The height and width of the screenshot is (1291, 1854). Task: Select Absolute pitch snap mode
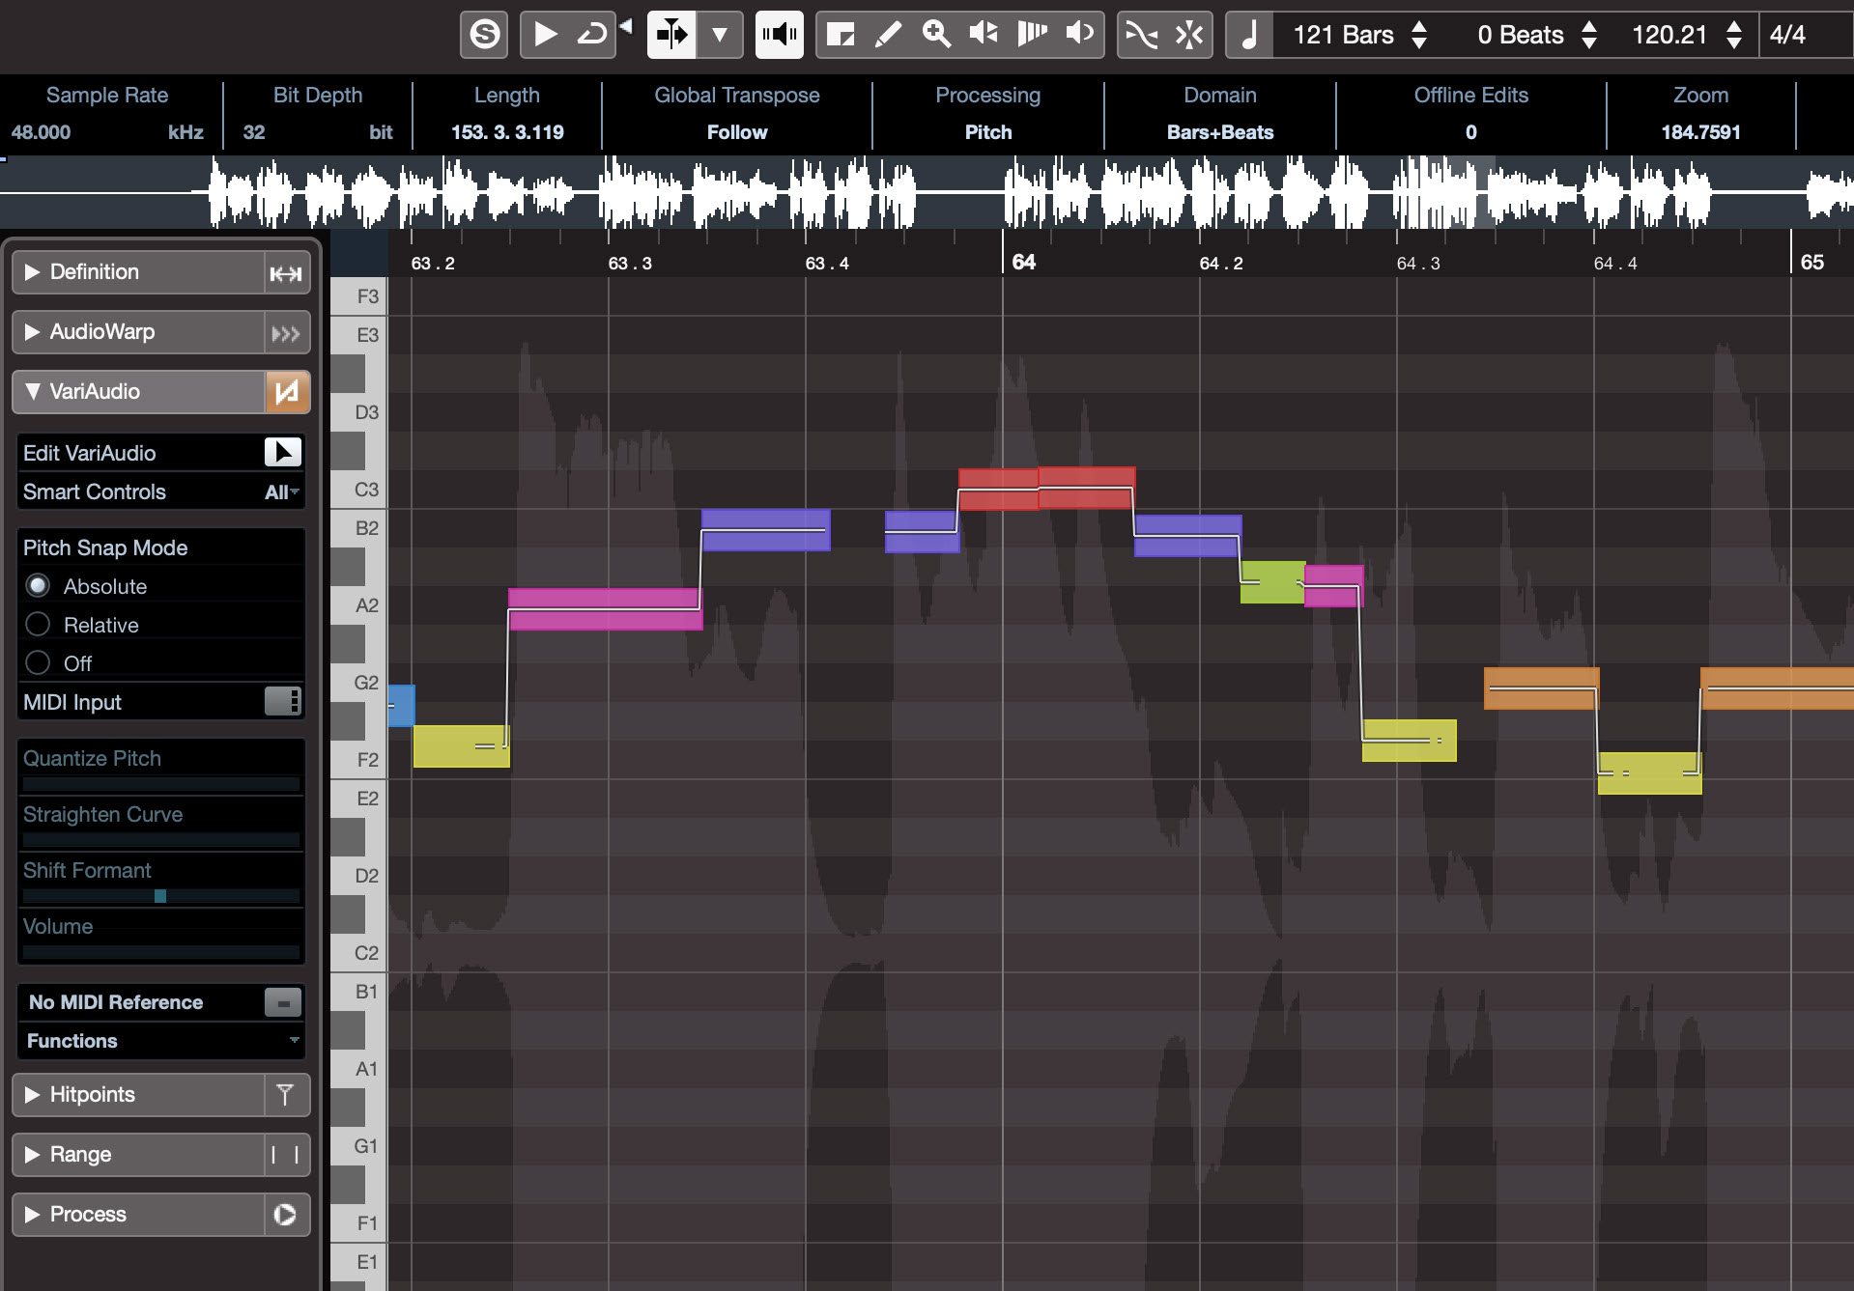39,586
